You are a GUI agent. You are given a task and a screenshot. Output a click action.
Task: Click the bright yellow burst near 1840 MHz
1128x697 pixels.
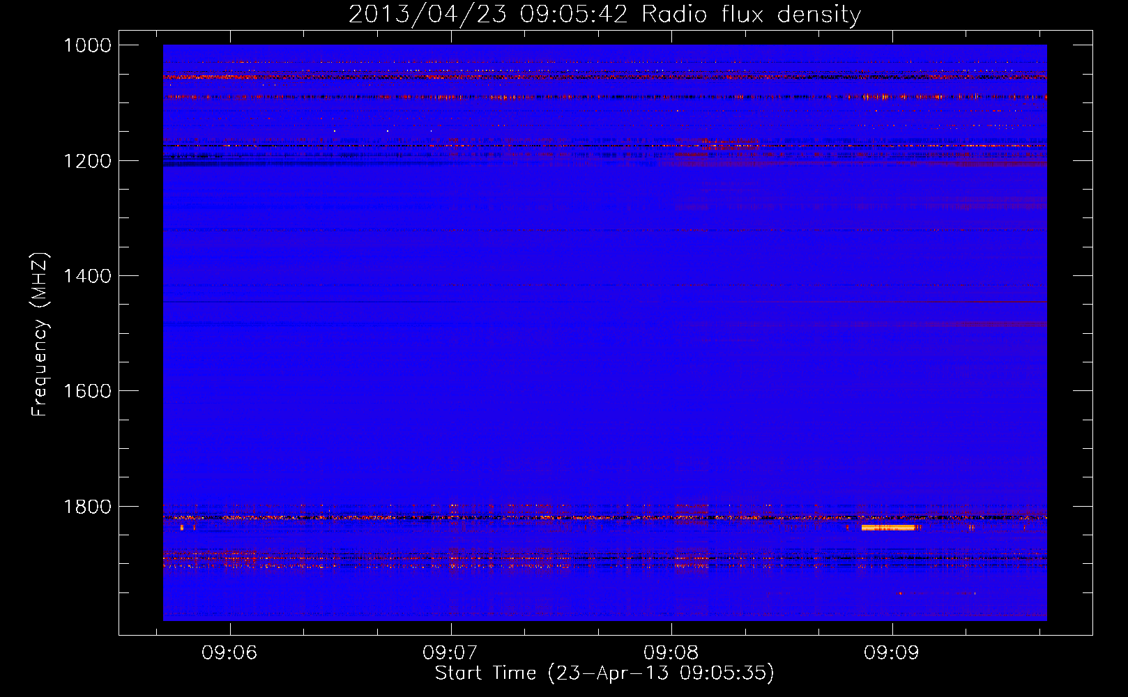coord(888,528)
